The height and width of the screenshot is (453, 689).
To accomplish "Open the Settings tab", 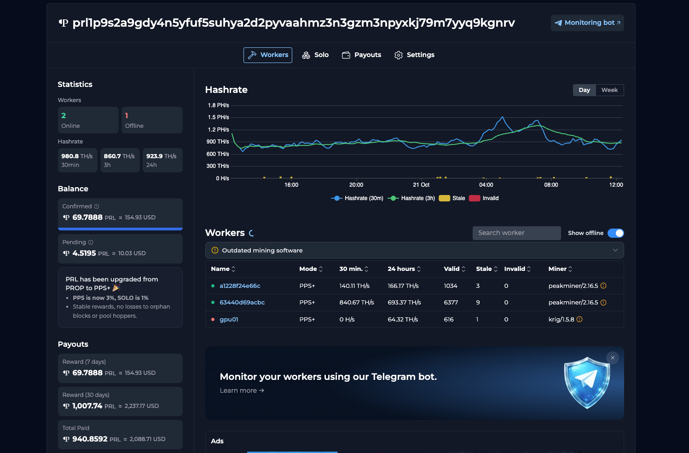I will pyautogui.click(x=414, y=55).
